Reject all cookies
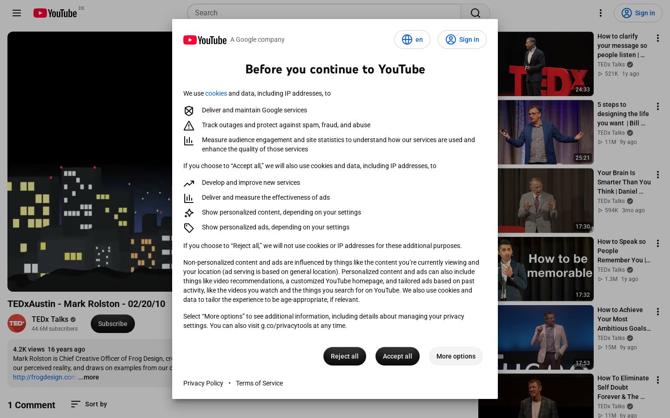This screenshot has width=670, height=418. pyautogui.click(x=345, y=356)
